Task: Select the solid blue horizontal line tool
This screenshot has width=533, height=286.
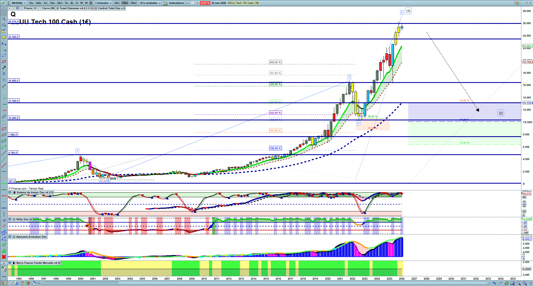Action: (4, 208)
